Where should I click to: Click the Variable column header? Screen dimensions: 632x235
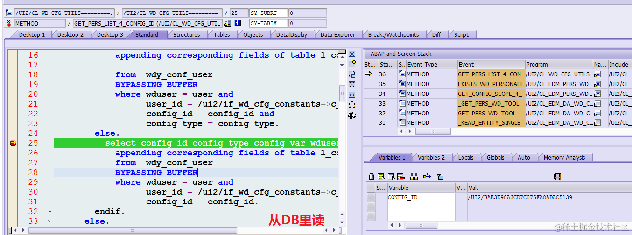(421, 188)
